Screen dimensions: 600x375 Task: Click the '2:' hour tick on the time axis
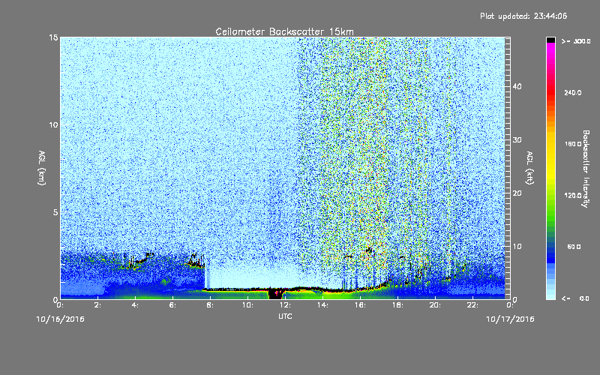click(97, 305)
